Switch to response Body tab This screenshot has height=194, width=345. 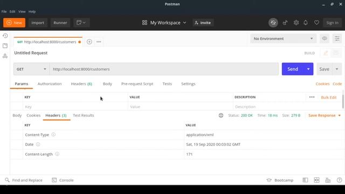pyautogui.click(x=17, y=115)
